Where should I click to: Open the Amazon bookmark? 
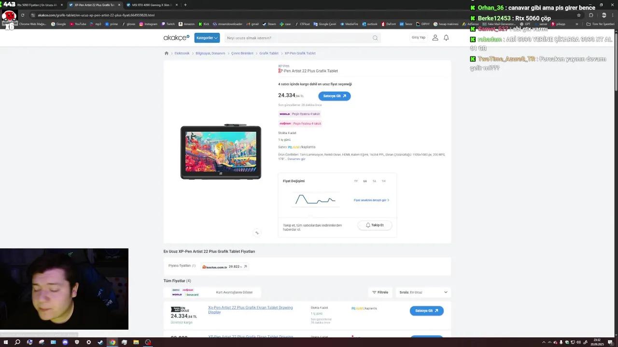(186, 24)
